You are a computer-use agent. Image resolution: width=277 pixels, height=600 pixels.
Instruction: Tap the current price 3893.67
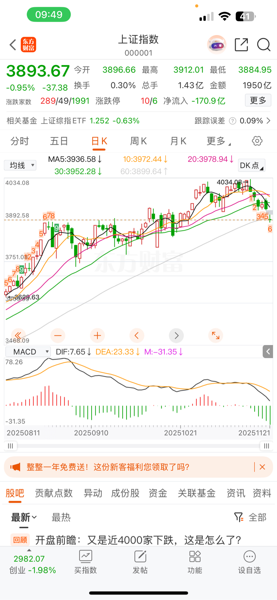pyautogui.click(x=38, y=71)
